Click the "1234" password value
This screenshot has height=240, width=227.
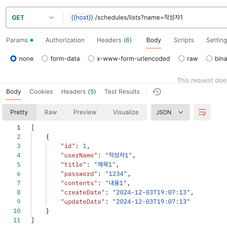pos(116,174)
